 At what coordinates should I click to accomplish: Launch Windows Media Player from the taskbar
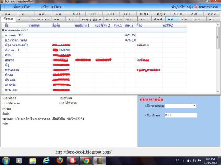pos(19,161)
